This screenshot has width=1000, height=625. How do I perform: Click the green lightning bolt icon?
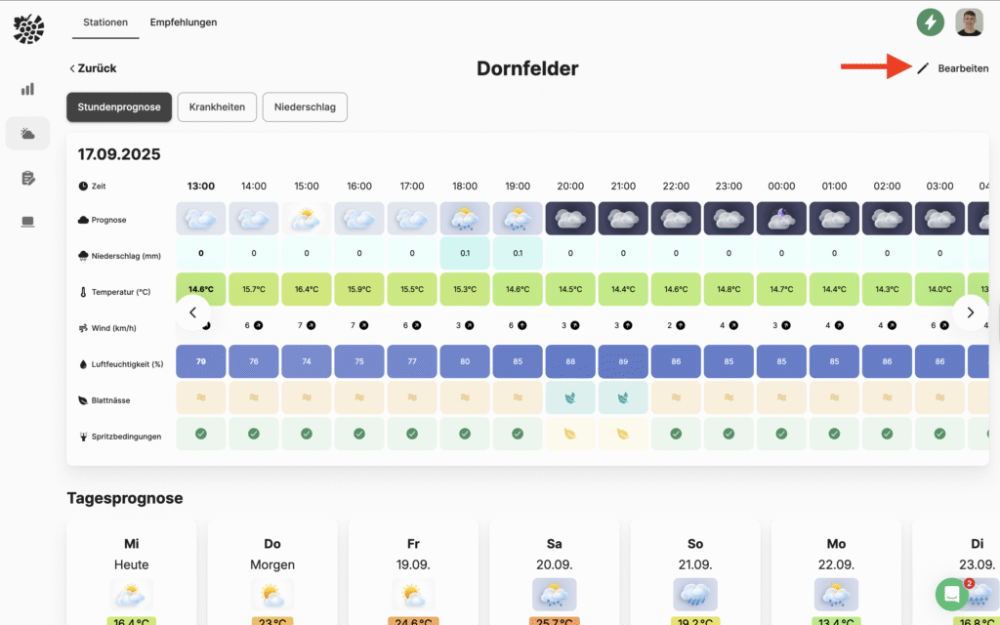click(930, 21)
